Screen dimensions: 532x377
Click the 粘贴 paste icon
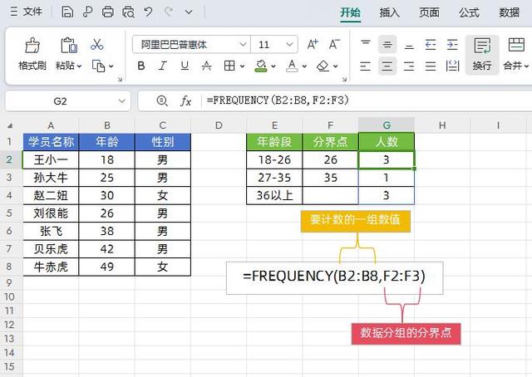click(68, 45)
